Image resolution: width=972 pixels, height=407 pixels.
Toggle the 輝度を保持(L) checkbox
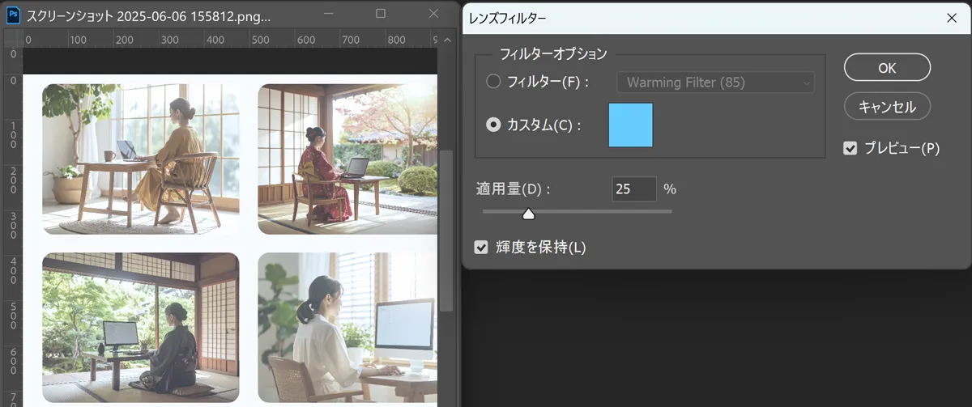pos(481,247)
